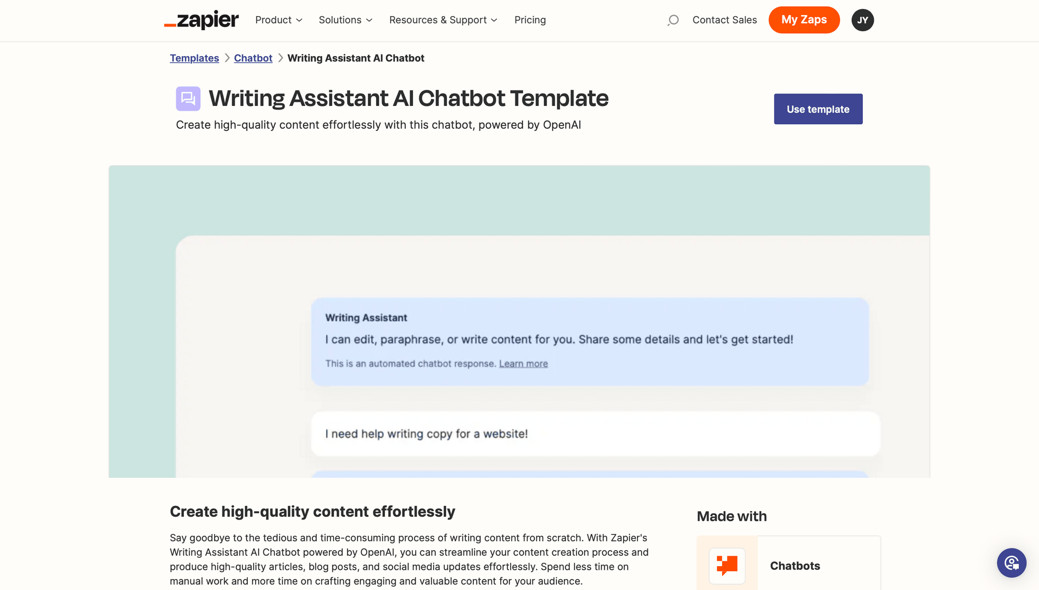Viewport: 1039px width, 590px height.
Task: Click the Chatbots tool icon in Made with
Action: pos(727,565)
